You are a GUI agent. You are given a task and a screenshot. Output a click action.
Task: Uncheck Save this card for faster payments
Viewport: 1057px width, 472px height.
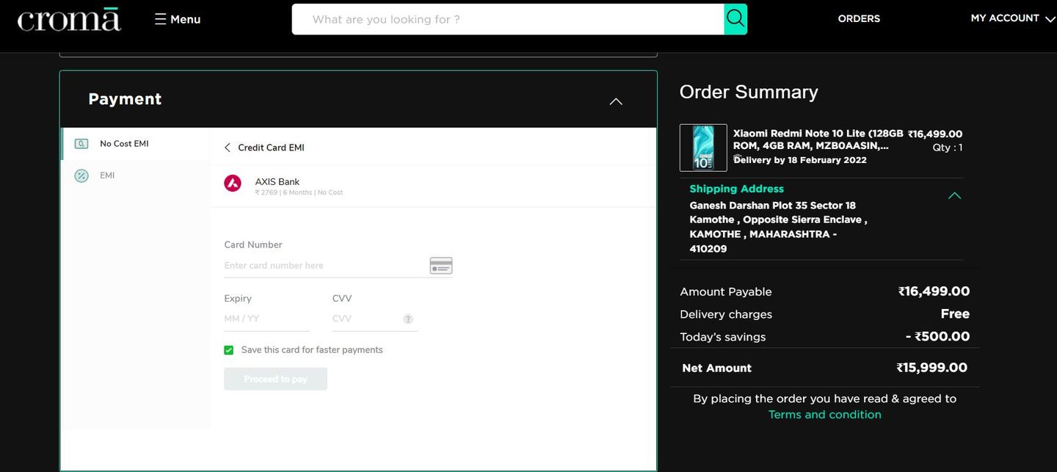click(229, 350)
